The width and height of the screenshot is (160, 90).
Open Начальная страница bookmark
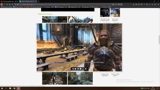7,7
